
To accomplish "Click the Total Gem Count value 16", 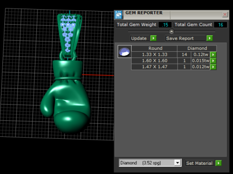I will coord(220,25).
